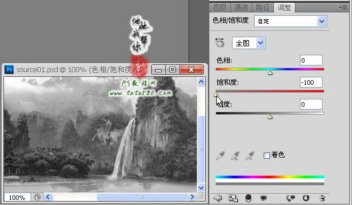
Task: Open the adjustments panel flyout menu
Action: click(x=343, y=7)
